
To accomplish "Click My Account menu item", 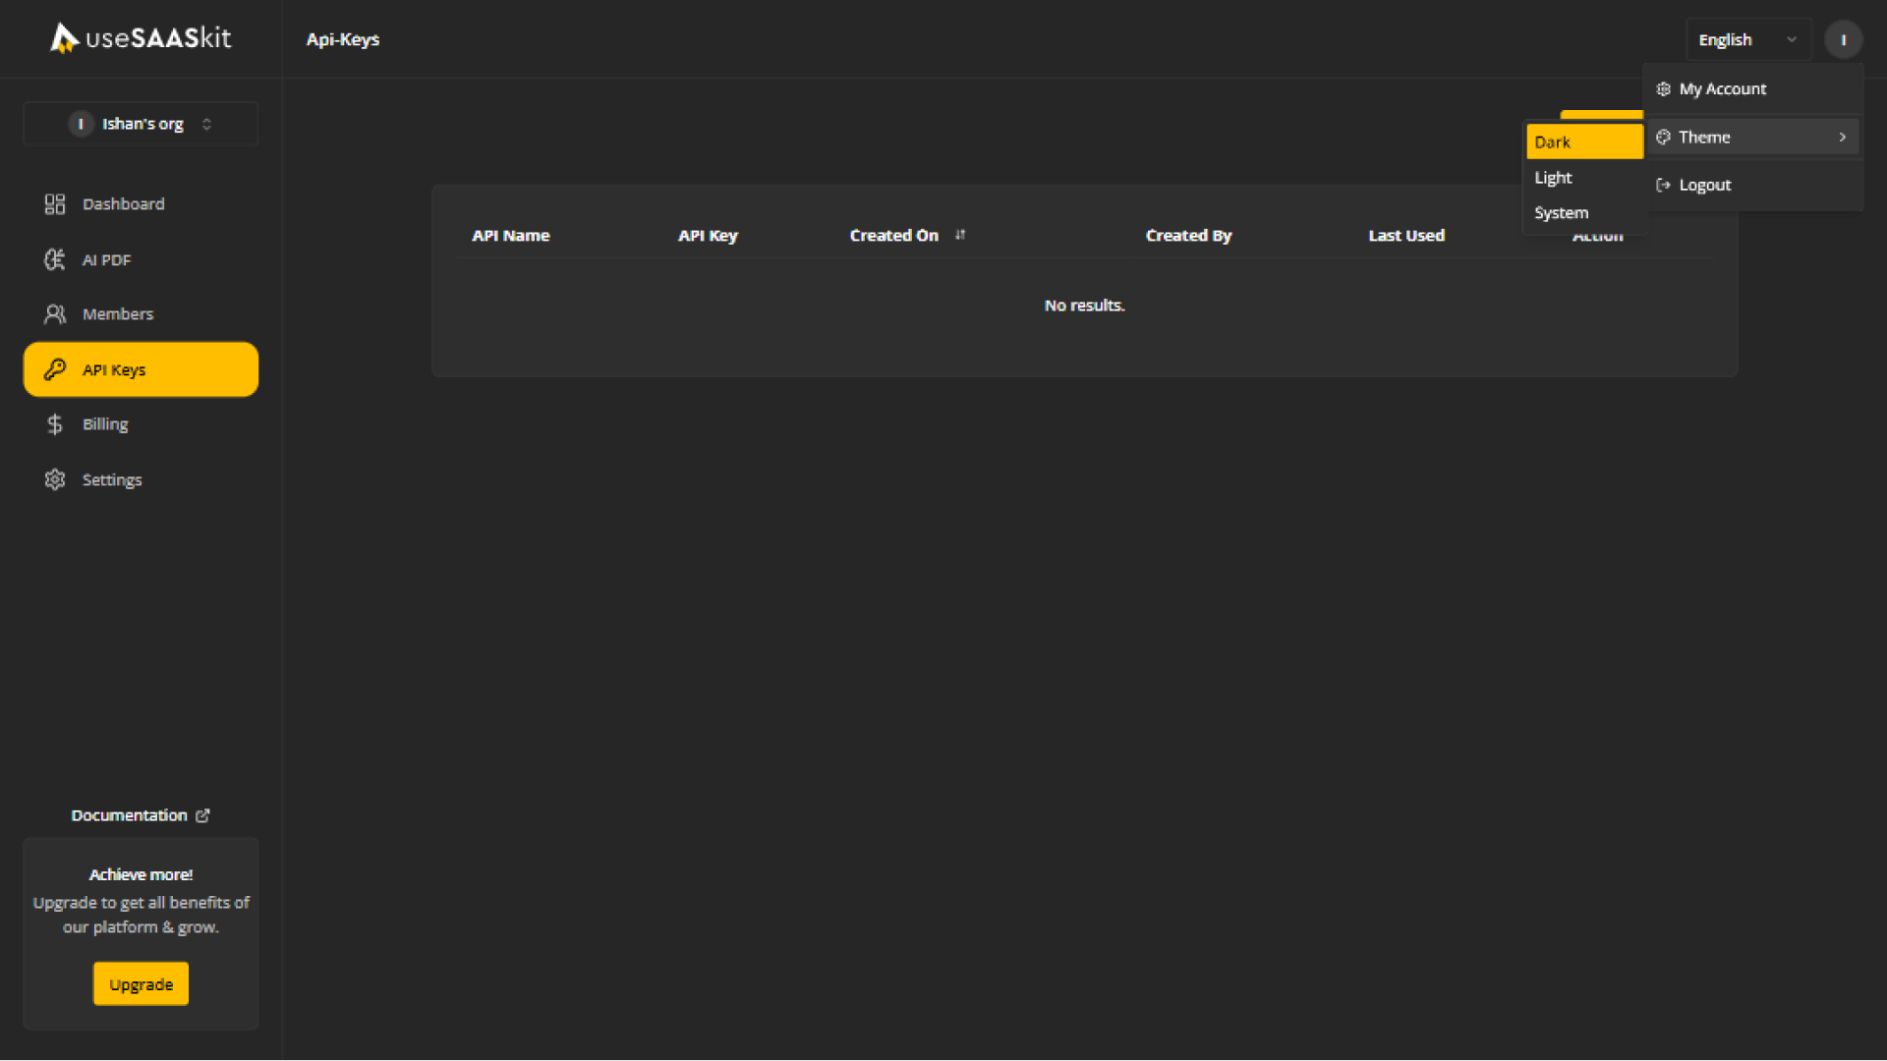I will pyautogui.click(x=1752, y=88).
